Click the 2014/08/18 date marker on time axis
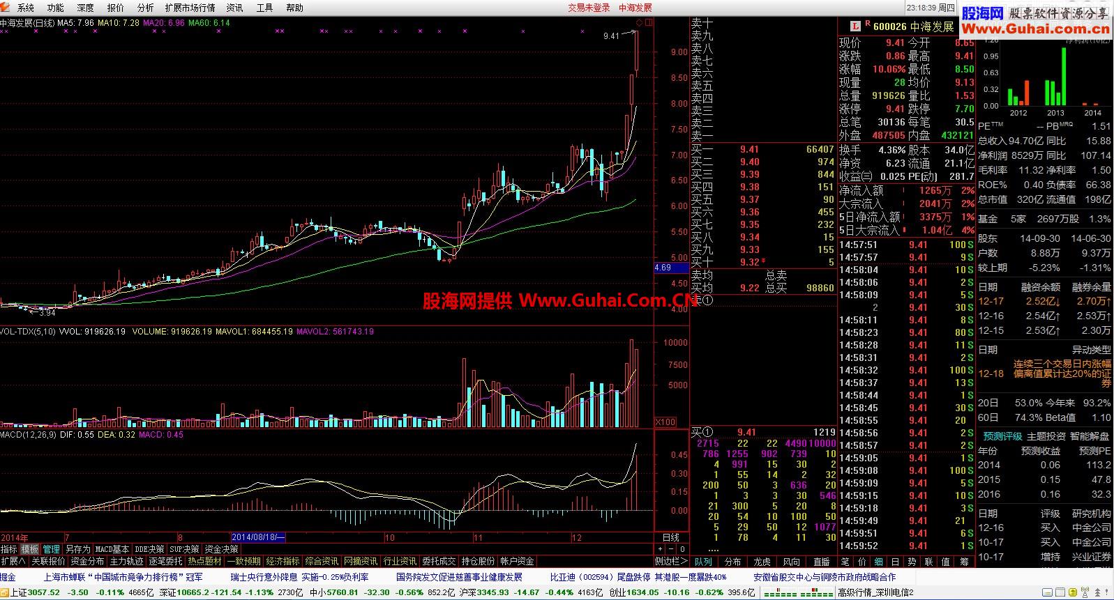This screenshot has width=1114, height=600. [x=258, y=537]
